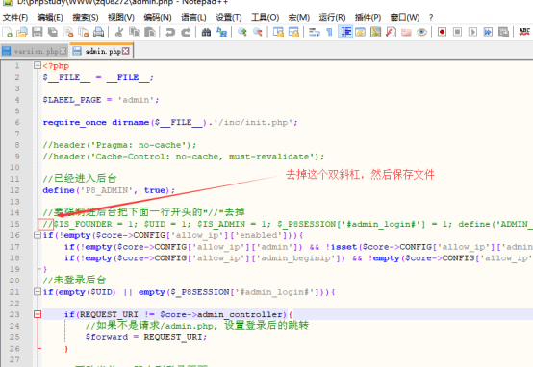Toggle Show All Characters pilcrow icon
533x367 pixels.
pos(329,33)
